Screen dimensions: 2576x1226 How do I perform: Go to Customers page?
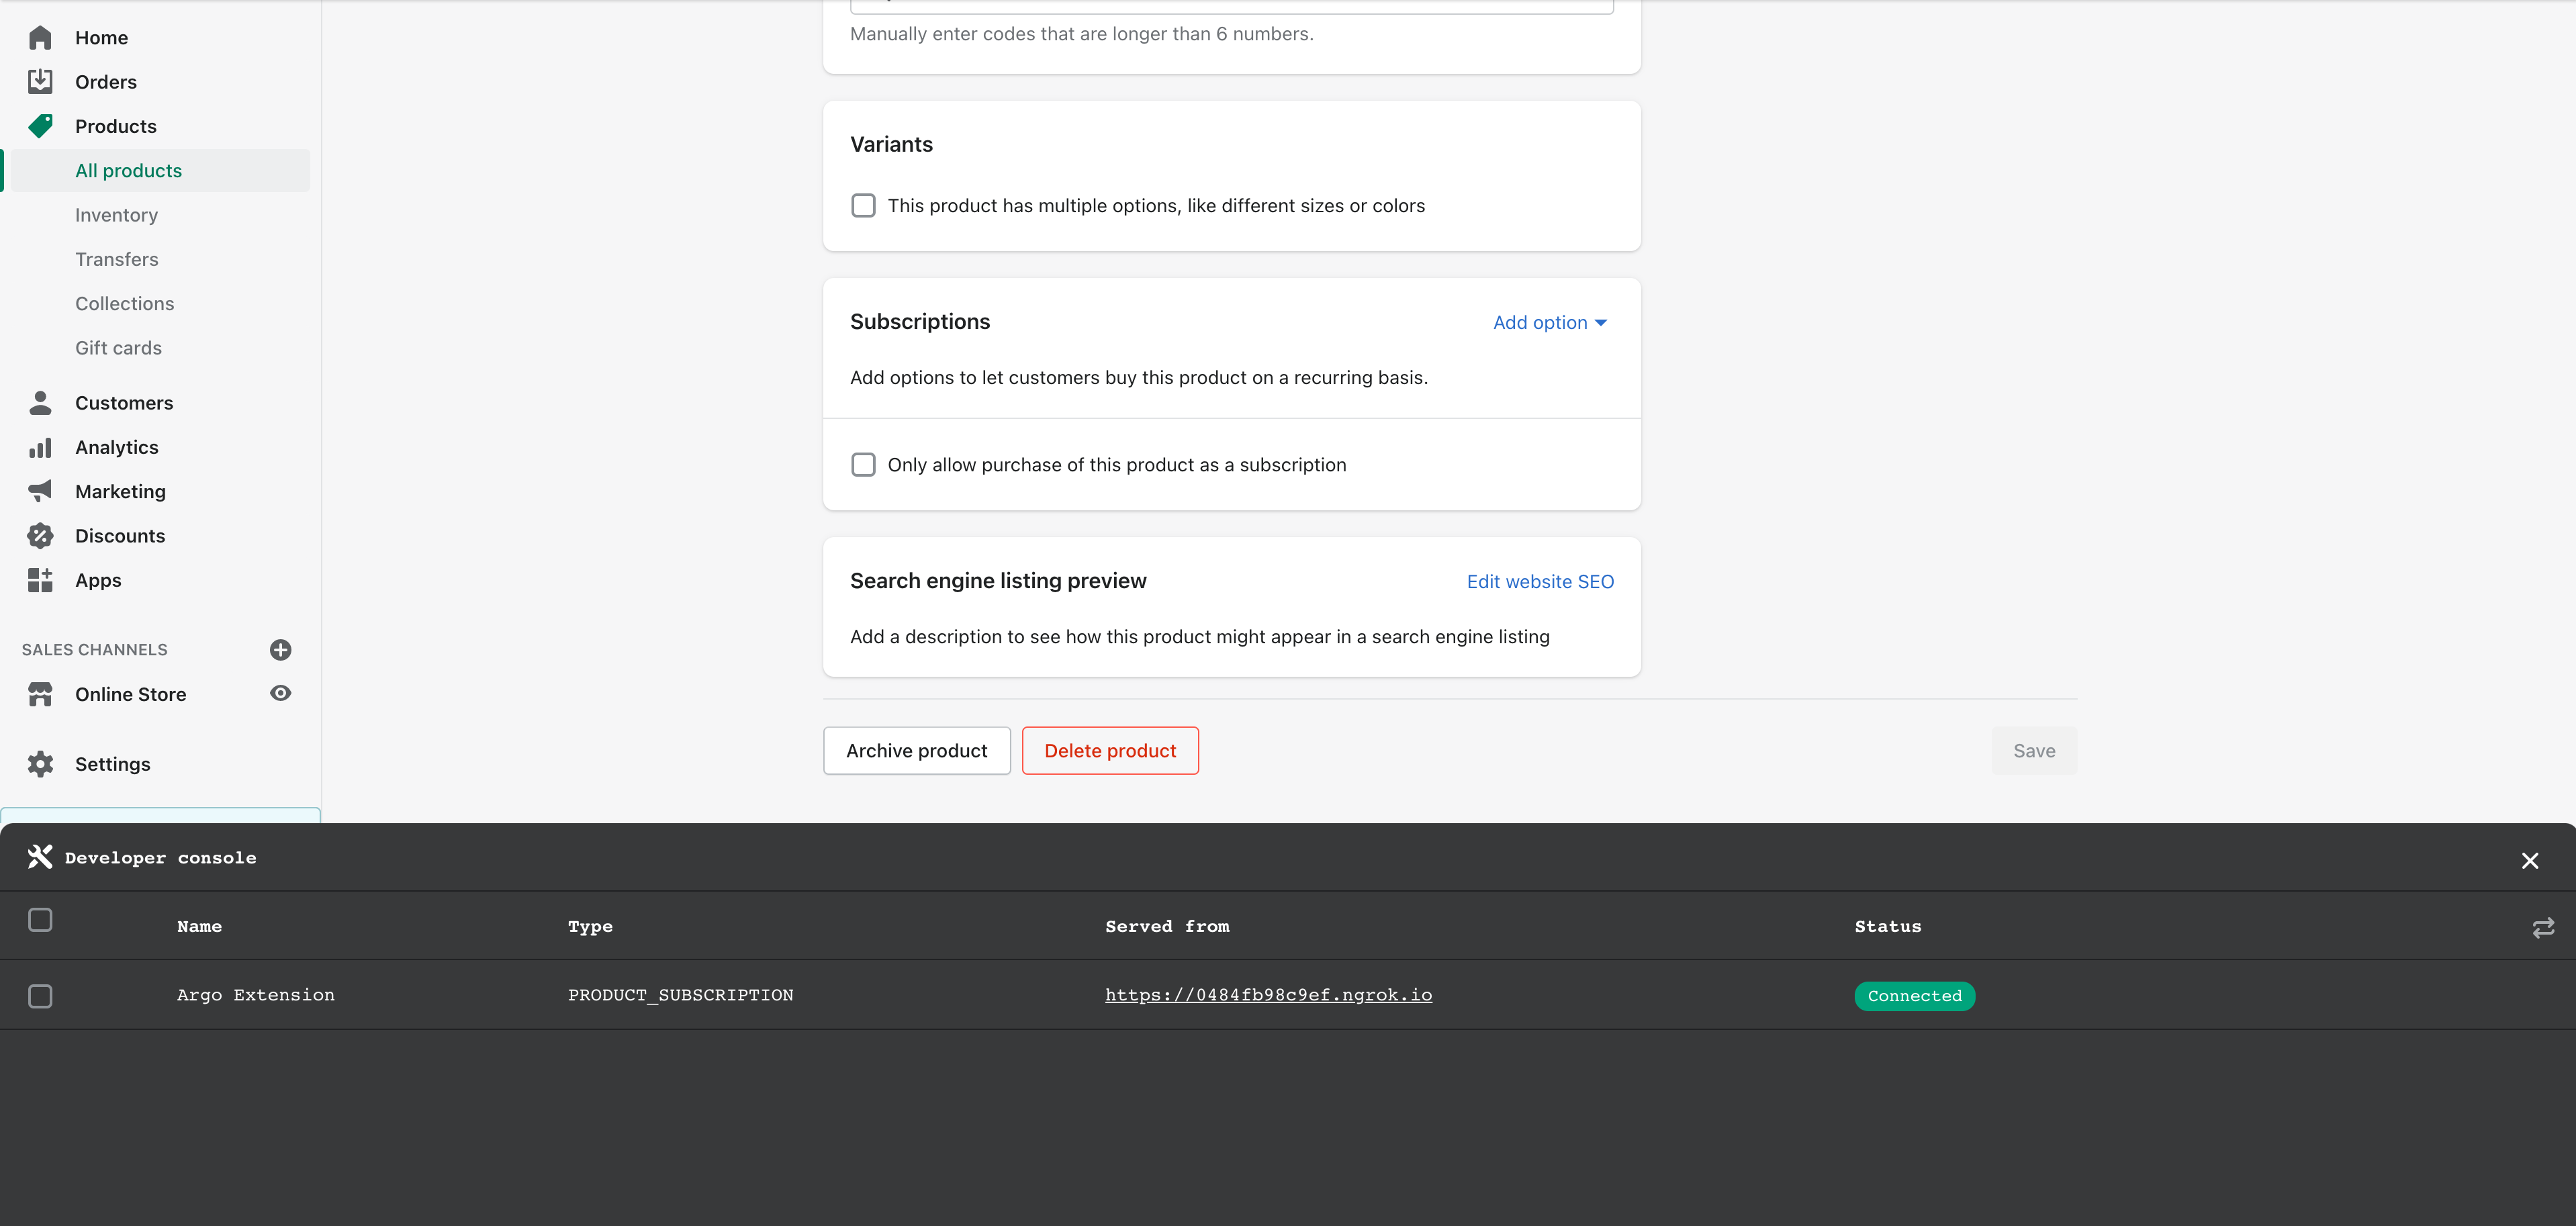point(124,403)
